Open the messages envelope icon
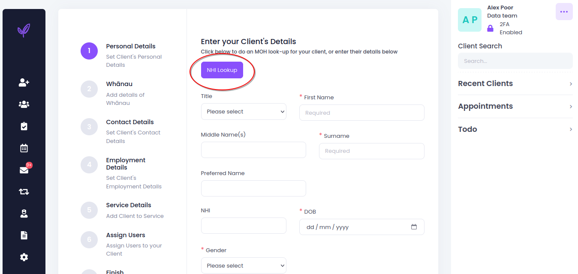Viewport: 578px width, 274px height. 24,170
